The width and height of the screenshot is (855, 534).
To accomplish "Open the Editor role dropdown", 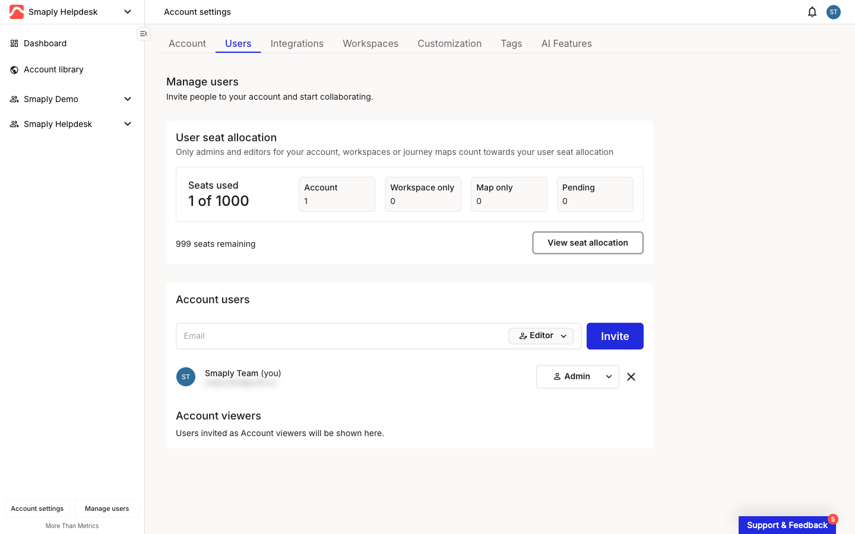I will (541, 336).
